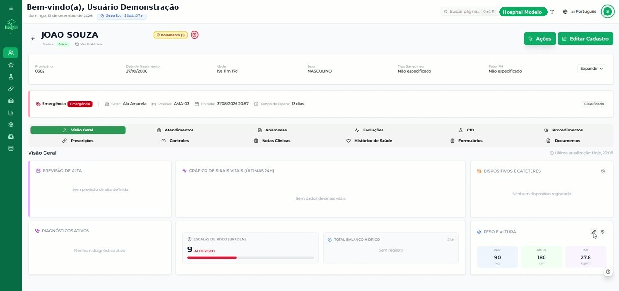Open the Evoluções tab
619x291 pixels.
click(x=369, y=130)
